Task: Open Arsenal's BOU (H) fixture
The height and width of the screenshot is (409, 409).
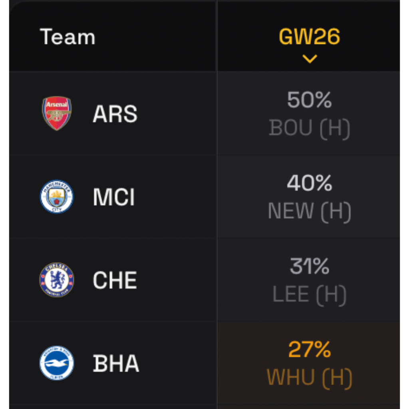Action: [310, 128]
